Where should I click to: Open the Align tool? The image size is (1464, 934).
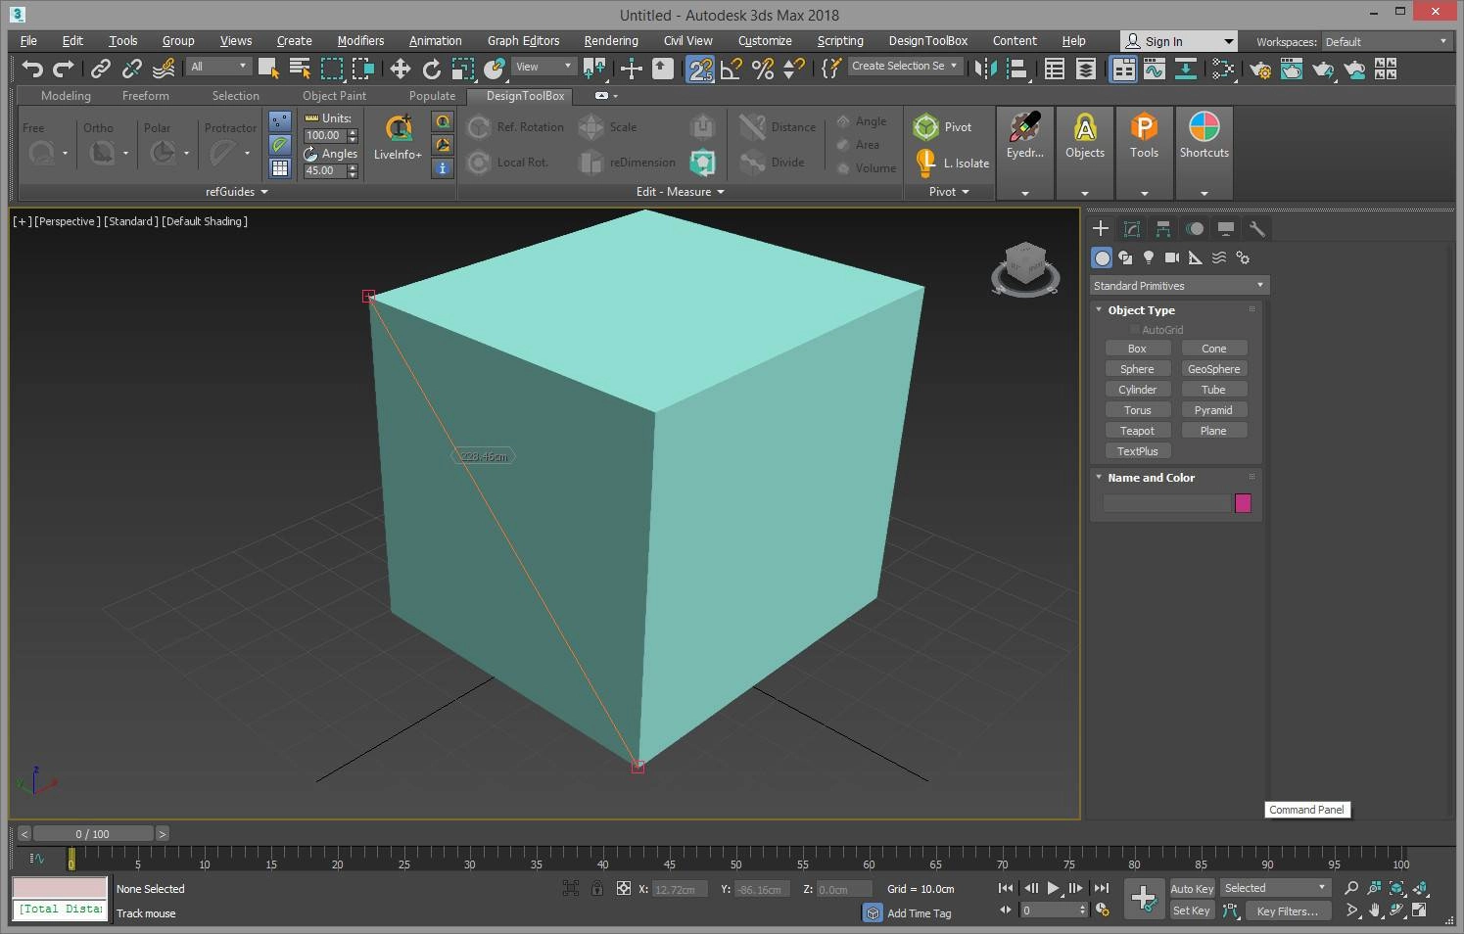[x=1017, y=69]
